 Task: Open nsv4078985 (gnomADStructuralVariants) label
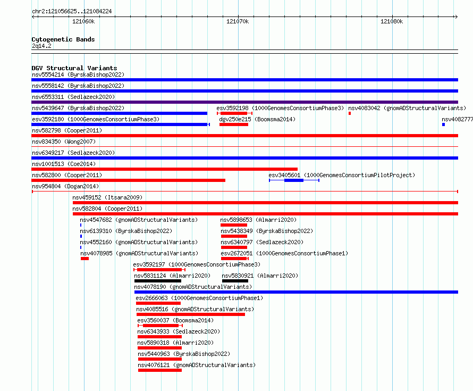pos(139,253)
